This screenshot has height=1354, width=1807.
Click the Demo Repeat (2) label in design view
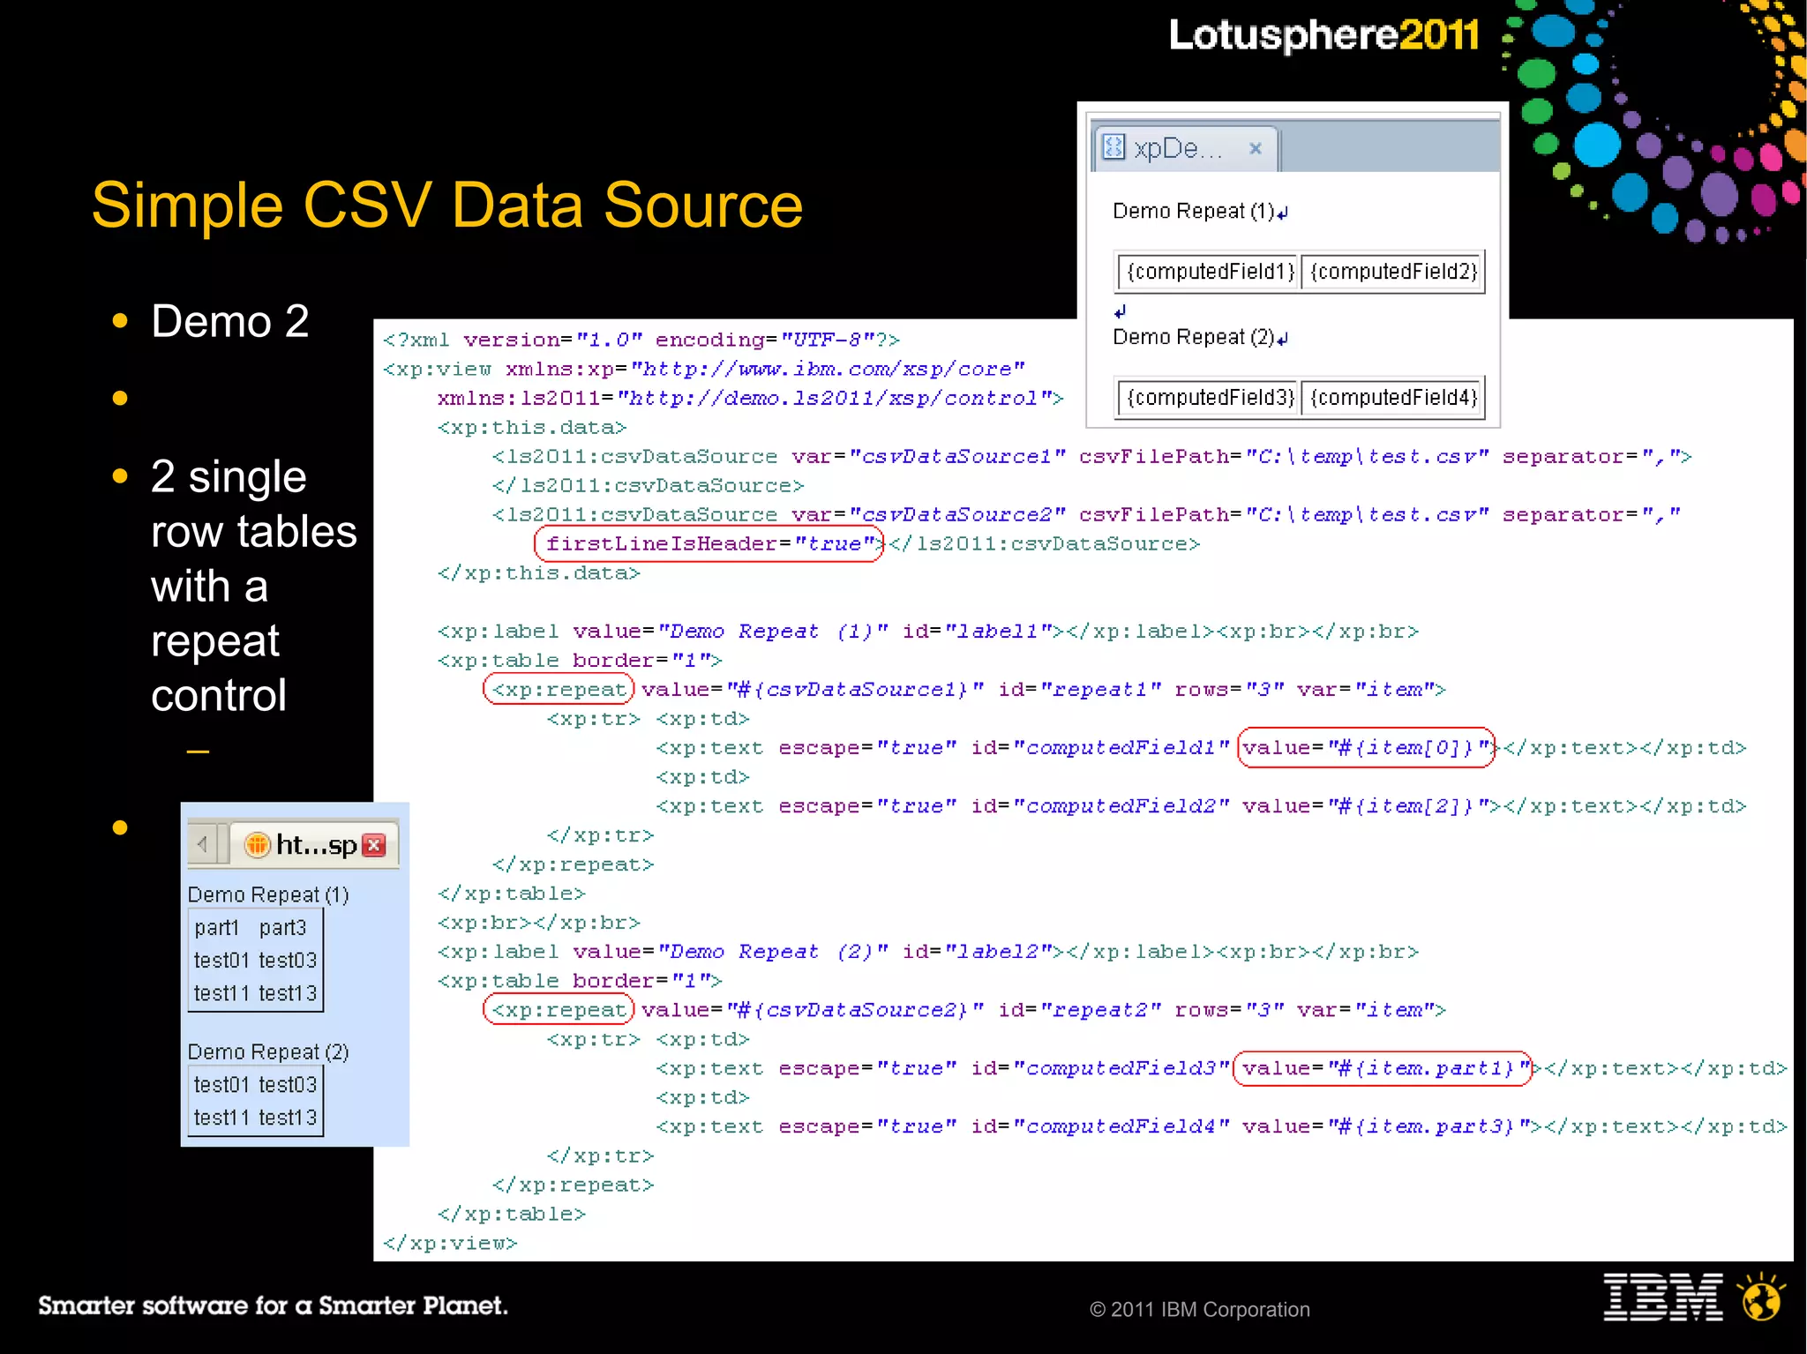point(1193,337)
